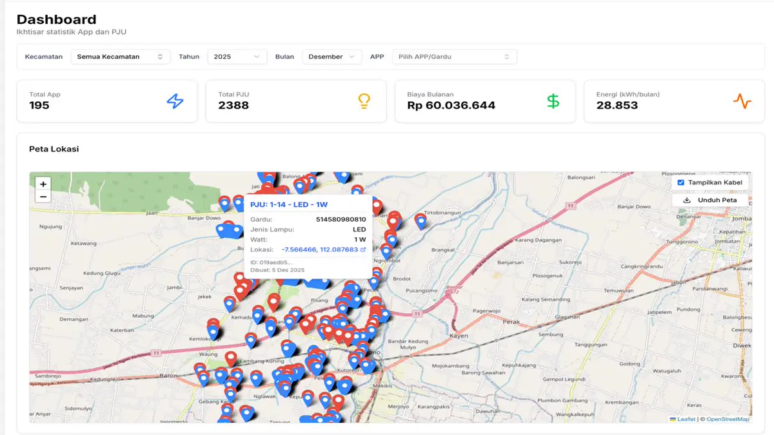The height and width of the screenshot is (435, 774).
Task: Click the external link icon beside coordinates
Action: pyautogui.click(x=363, y=249)
